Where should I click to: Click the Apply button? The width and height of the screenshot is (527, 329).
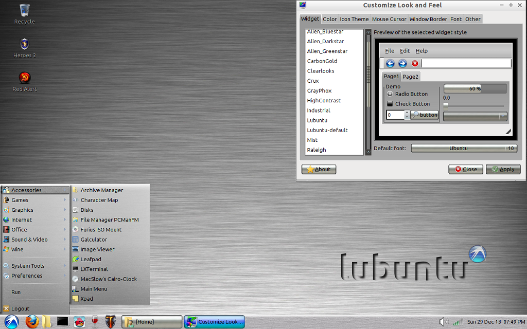pyautogui.click(x=503, y=169)
